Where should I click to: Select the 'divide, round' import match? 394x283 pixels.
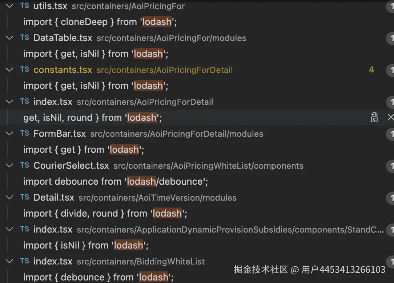click(105, 213)
